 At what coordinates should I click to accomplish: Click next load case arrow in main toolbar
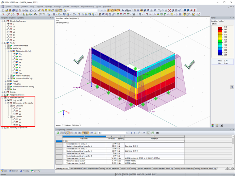(x=105, y=10)
